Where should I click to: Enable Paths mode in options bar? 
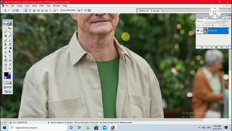(x=17, y=10)
